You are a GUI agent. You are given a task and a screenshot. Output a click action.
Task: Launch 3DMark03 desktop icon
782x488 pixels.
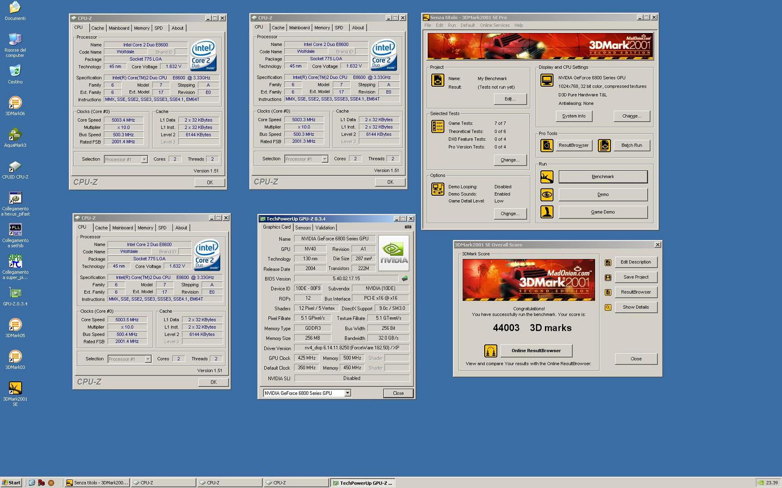pyautogui.click(x=15, y=356)
